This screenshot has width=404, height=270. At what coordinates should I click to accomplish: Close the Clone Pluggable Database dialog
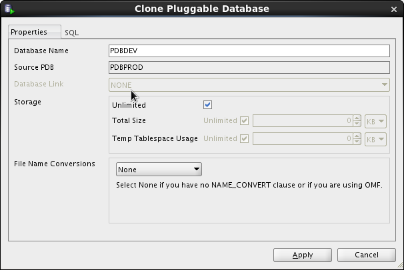[394, 9]
